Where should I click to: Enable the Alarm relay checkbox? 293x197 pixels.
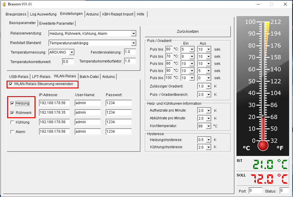[12, 132]
